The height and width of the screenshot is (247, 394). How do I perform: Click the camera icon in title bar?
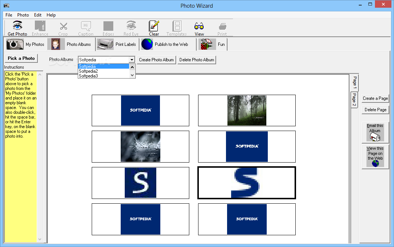click(7, 5)
